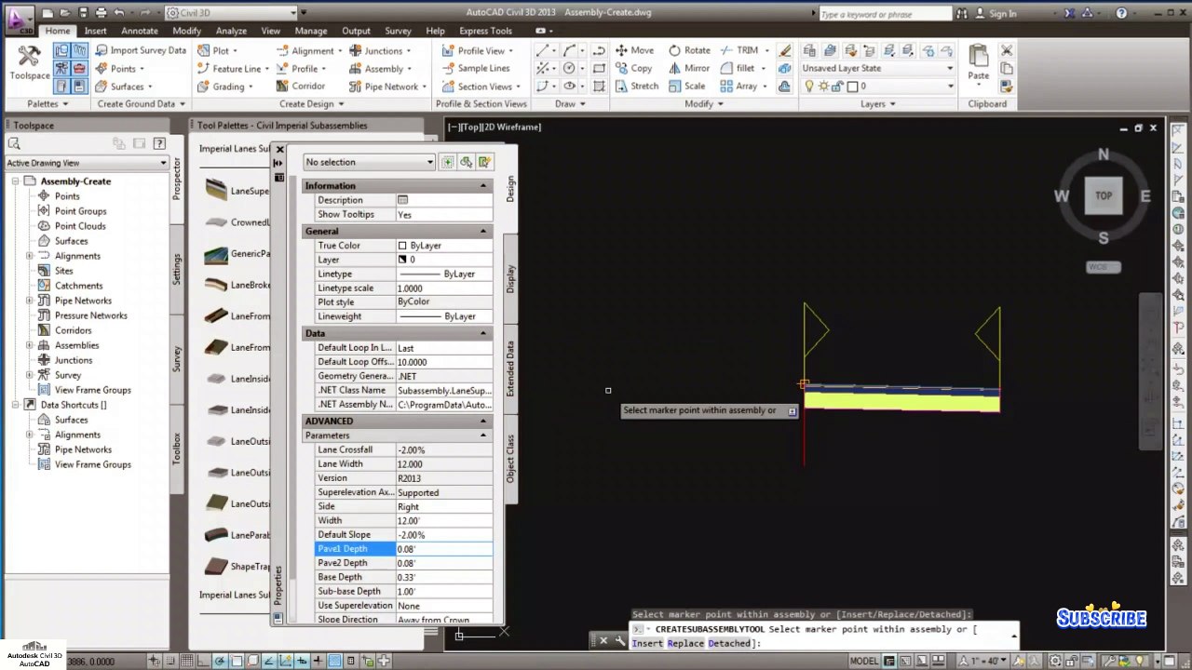This screenshot has width=1192, height=670.
Task: Toggle the layer freeze sun icon
Action: point(823,86)
